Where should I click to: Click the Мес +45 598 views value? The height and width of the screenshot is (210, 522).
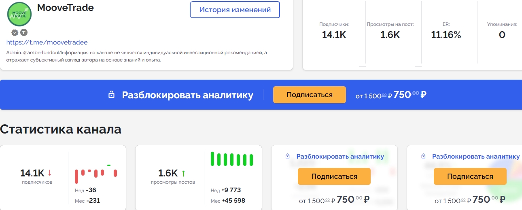click(228, 201)
